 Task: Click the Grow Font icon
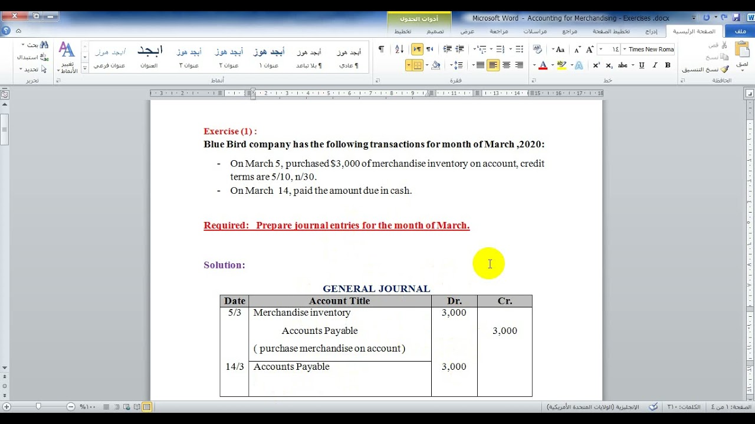coord(590,49)
